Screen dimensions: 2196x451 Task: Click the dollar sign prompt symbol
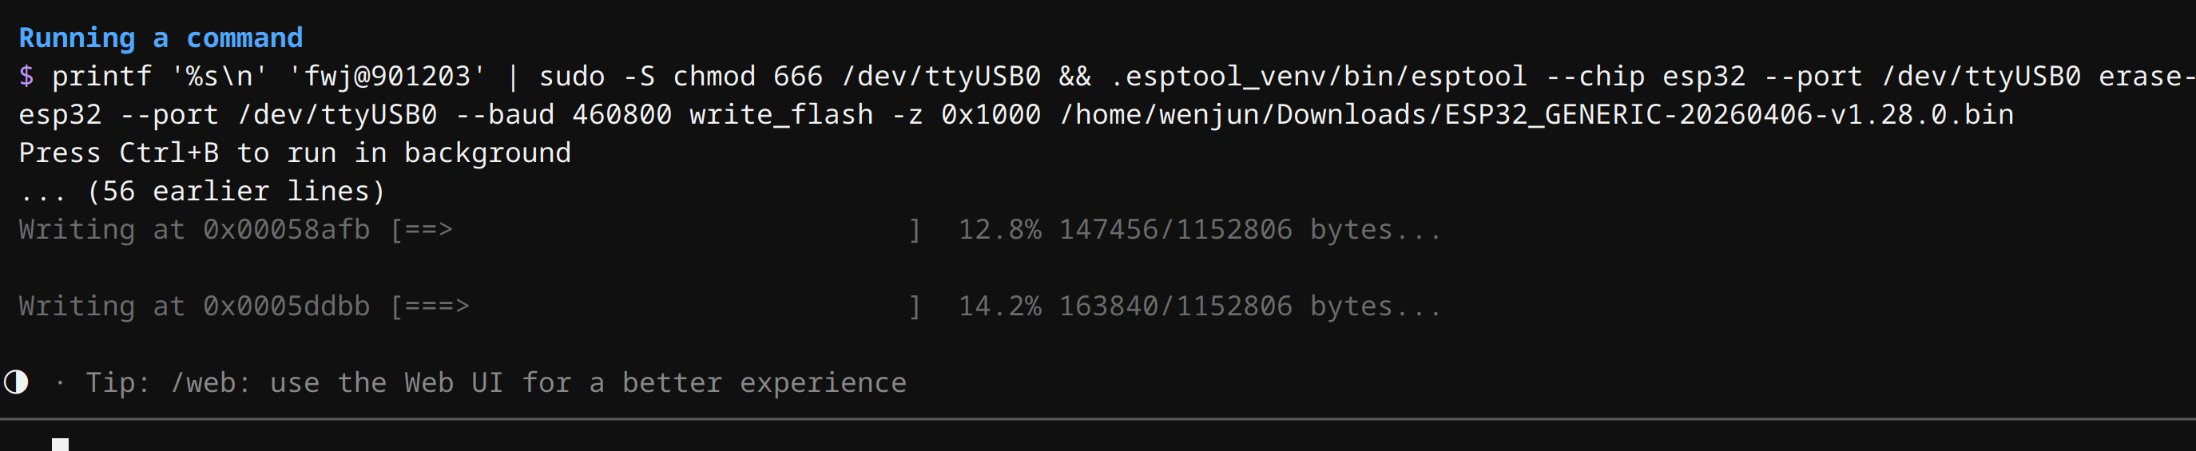point(26,77)
